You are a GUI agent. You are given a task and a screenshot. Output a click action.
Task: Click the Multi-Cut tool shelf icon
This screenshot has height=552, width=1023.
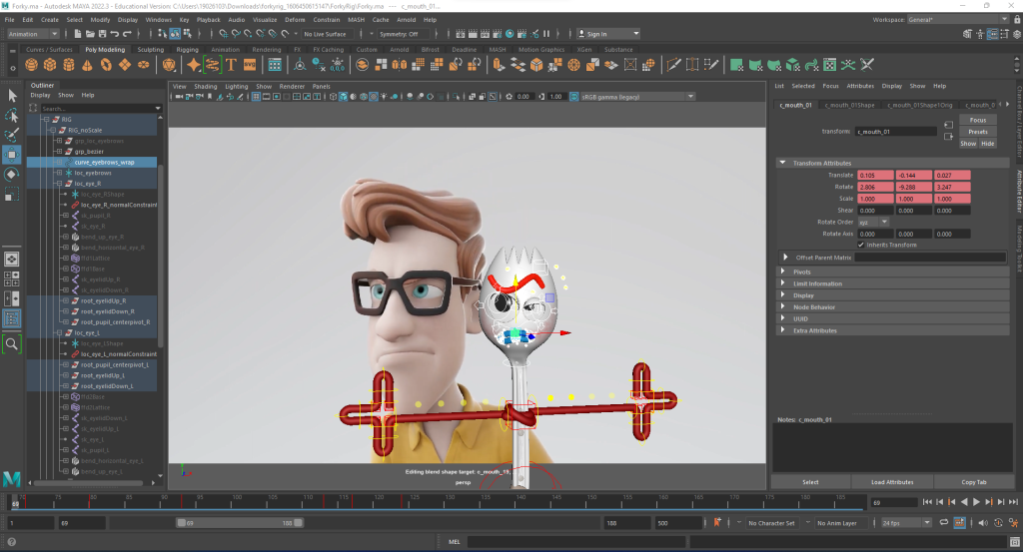674,65
